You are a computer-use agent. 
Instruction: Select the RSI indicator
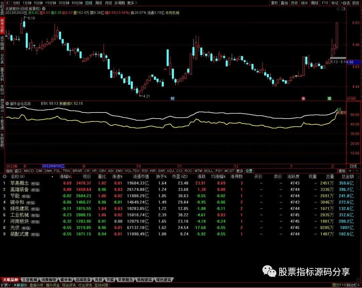pyautogui.click(x=144, y=171)
